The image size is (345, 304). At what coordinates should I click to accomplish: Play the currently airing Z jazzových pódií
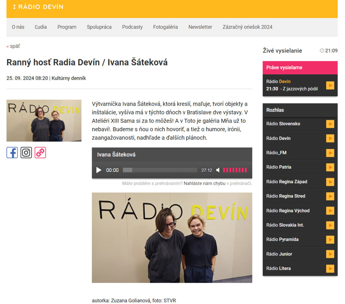[x=330, y=85]
